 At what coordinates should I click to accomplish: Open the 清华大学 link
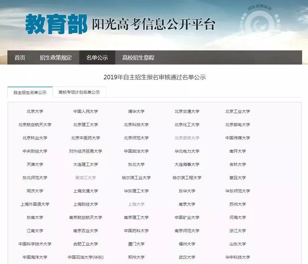coord(136,111)
